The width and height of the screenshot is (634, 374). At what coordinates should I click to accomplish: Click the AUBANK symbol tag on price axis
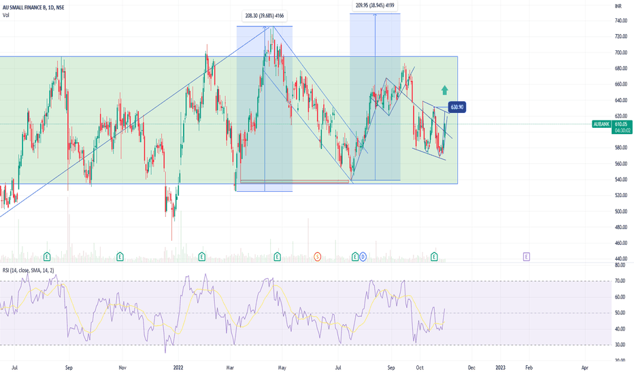click(601, 124)
